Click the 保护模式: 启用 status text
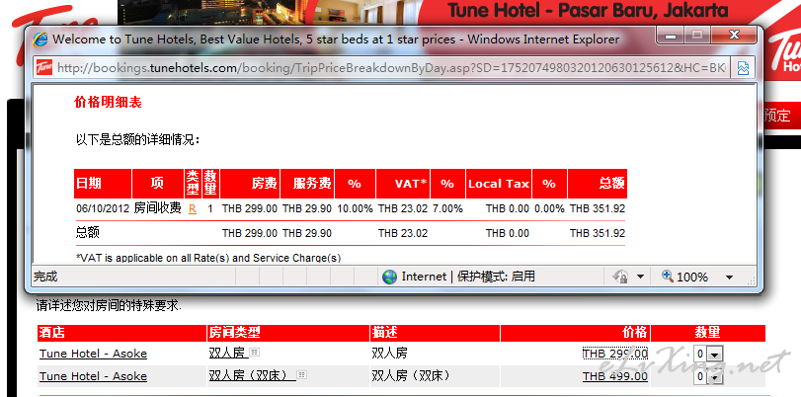The width and height of the screenshot is (801, 397). (x=496, y=277)
